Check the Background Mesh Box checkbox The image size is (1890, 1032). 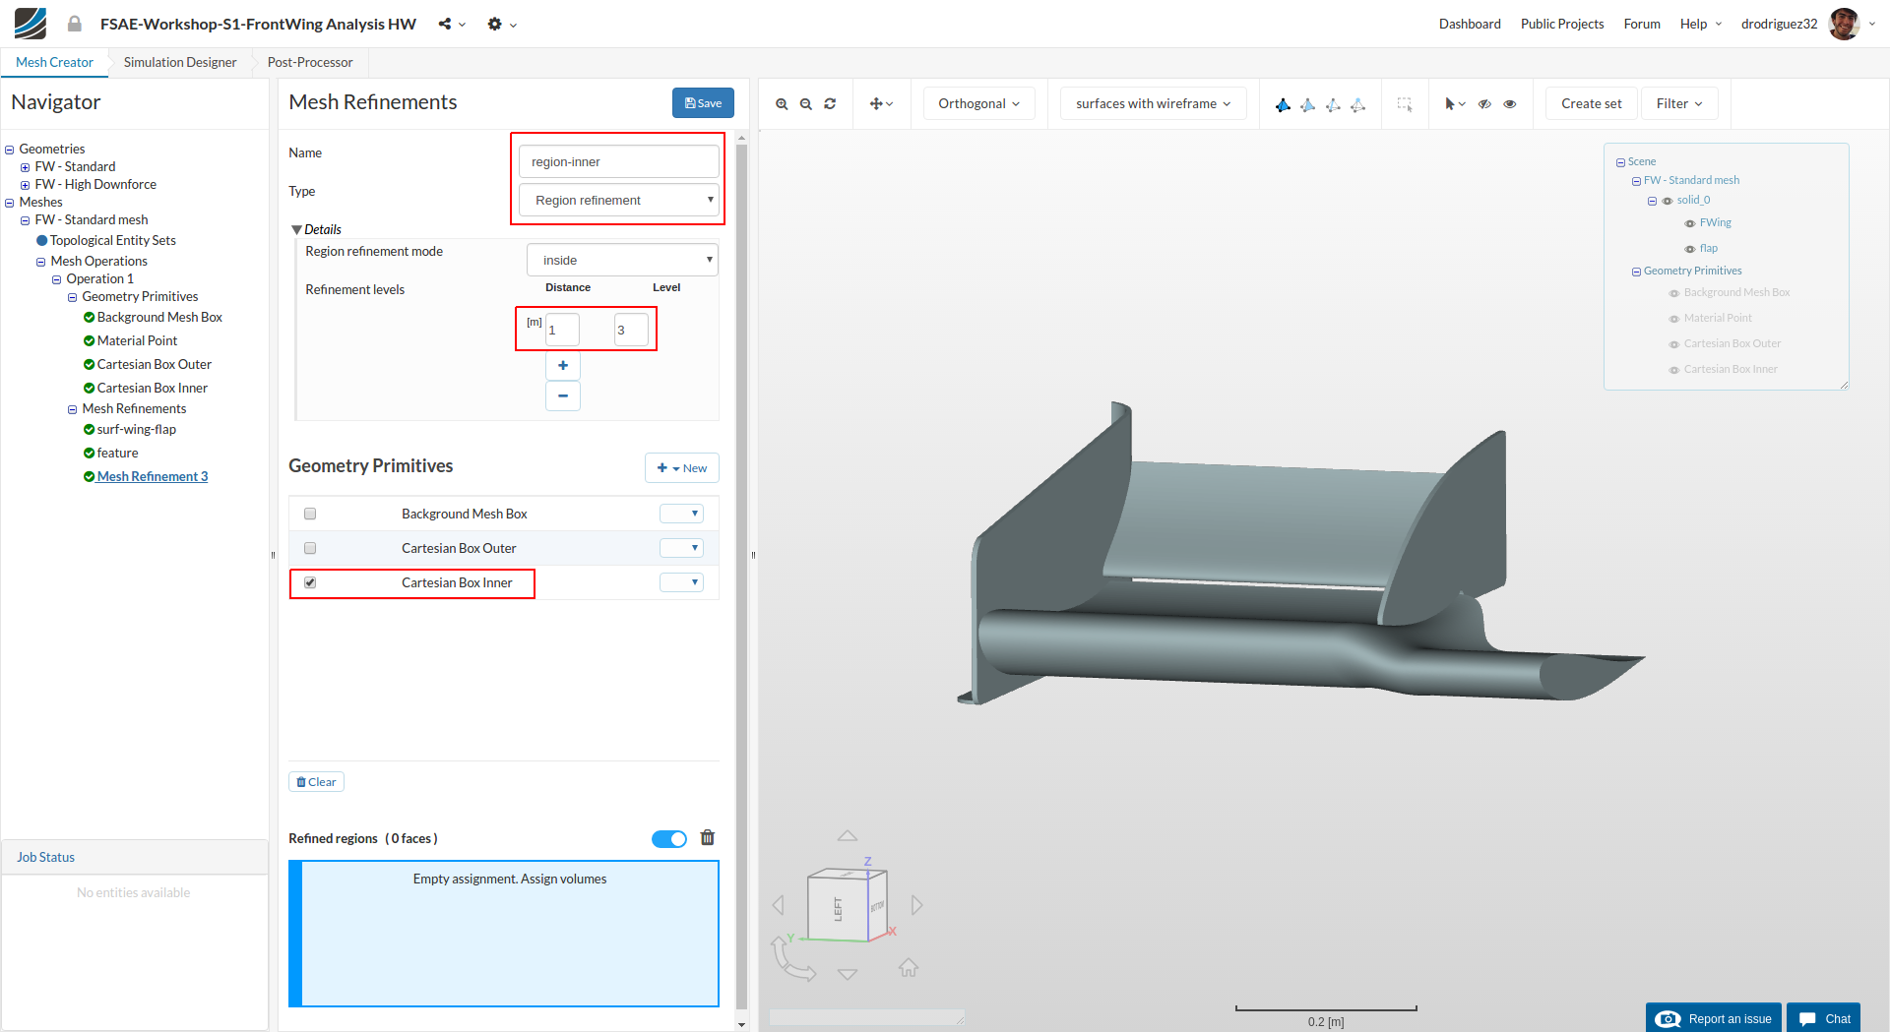310,514
